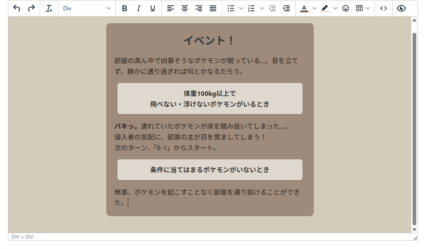The height and width of the screenshot is (249, 425).
Task: Undo the last edit
Action: click(x=17, y=8)
